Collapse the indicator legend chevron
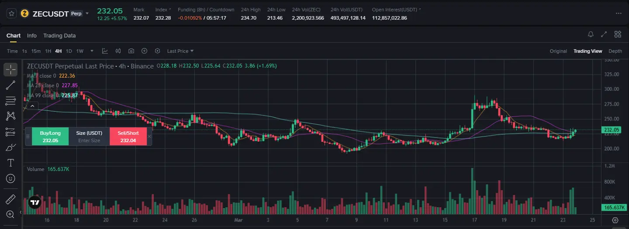629x229 pixels. (33, 105)
